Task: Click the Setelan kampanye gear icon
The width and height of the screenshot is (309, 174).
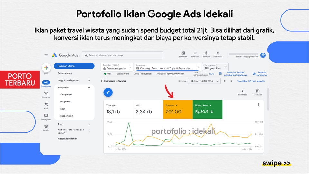Action: tap(254, 74)
